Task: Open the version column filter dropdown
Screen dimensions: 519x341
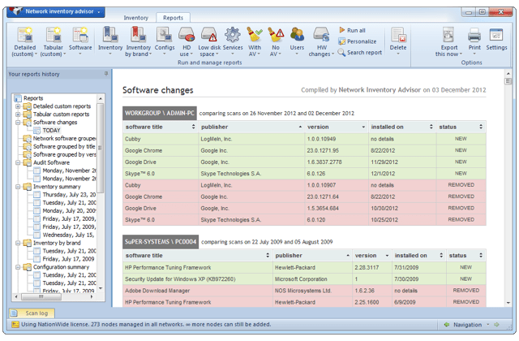Action: point(363,127)
